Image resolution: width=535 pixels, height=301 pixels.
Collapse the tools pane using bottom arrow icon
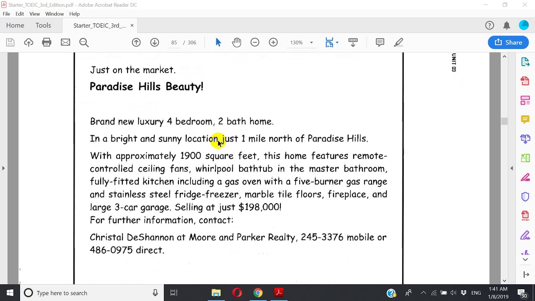(525, 275)
